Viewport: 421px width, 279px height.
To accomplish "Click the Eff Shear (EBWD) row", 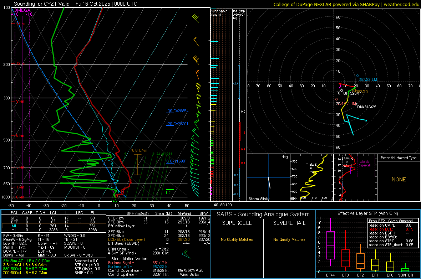I will point(159,243).
